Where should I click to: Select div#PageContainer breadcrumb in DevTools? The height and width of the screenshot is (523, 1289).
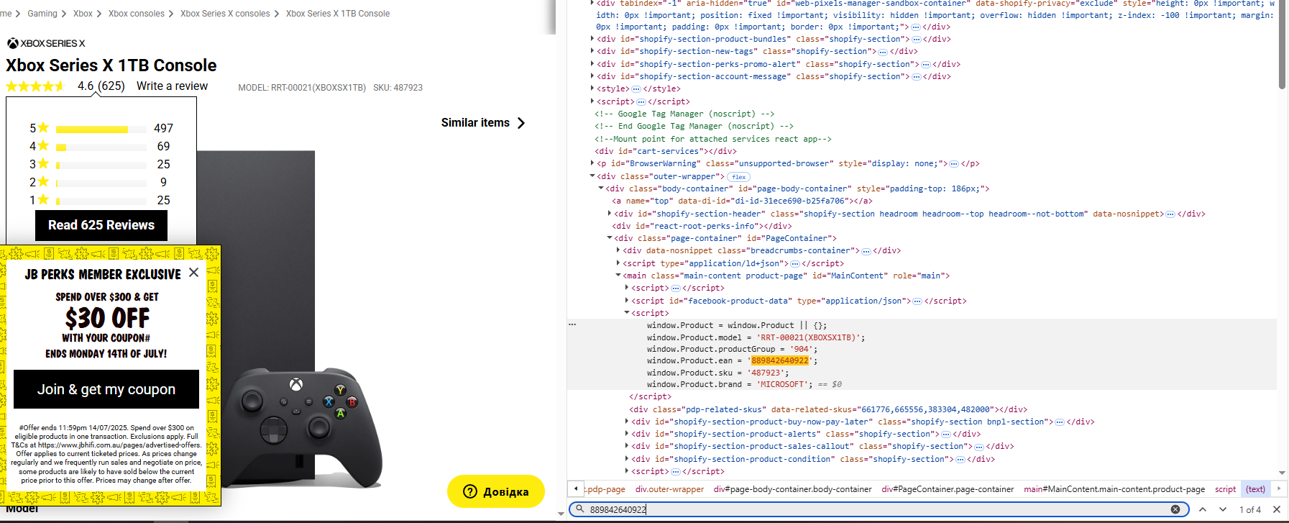(x=948, y=489)
